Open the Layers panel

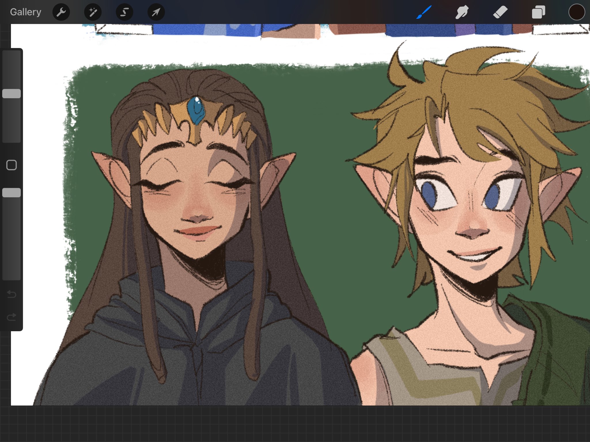pyautogui.click(x=538, y=12)
